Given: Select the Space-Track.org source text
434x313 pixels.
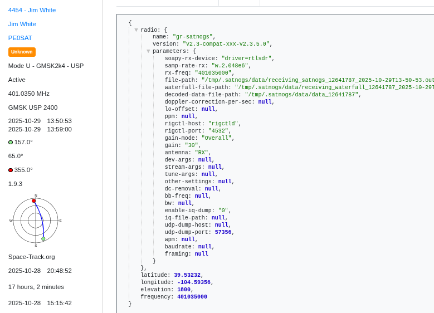Looking at the screenshot, I should click(x=31, y=257).
